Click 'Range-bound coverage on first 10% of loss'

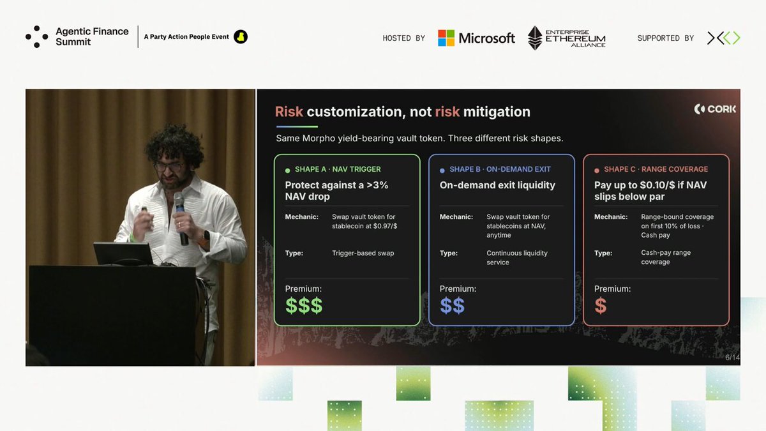pyautogui.click(x=677, y=222)
